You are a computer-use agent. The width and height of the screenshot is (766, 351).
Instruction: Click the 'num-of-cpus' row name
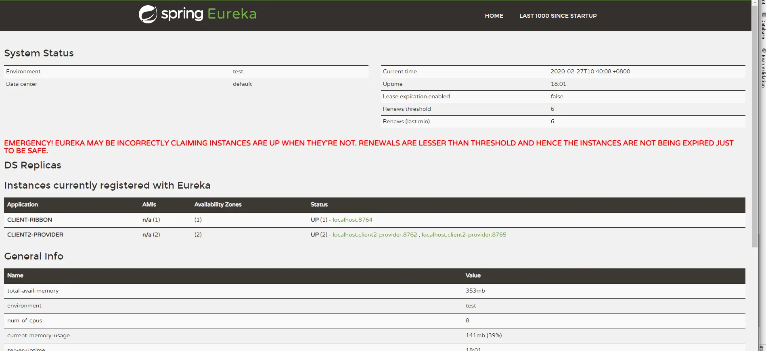(x=25, y=320)
